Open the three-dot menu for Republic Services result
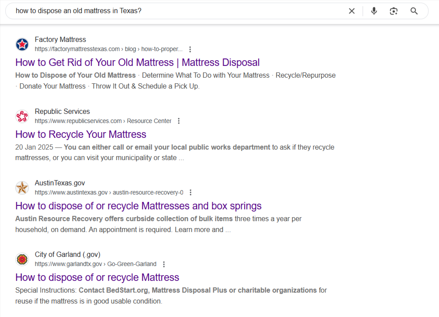439x317 pixels. point(179,121)
